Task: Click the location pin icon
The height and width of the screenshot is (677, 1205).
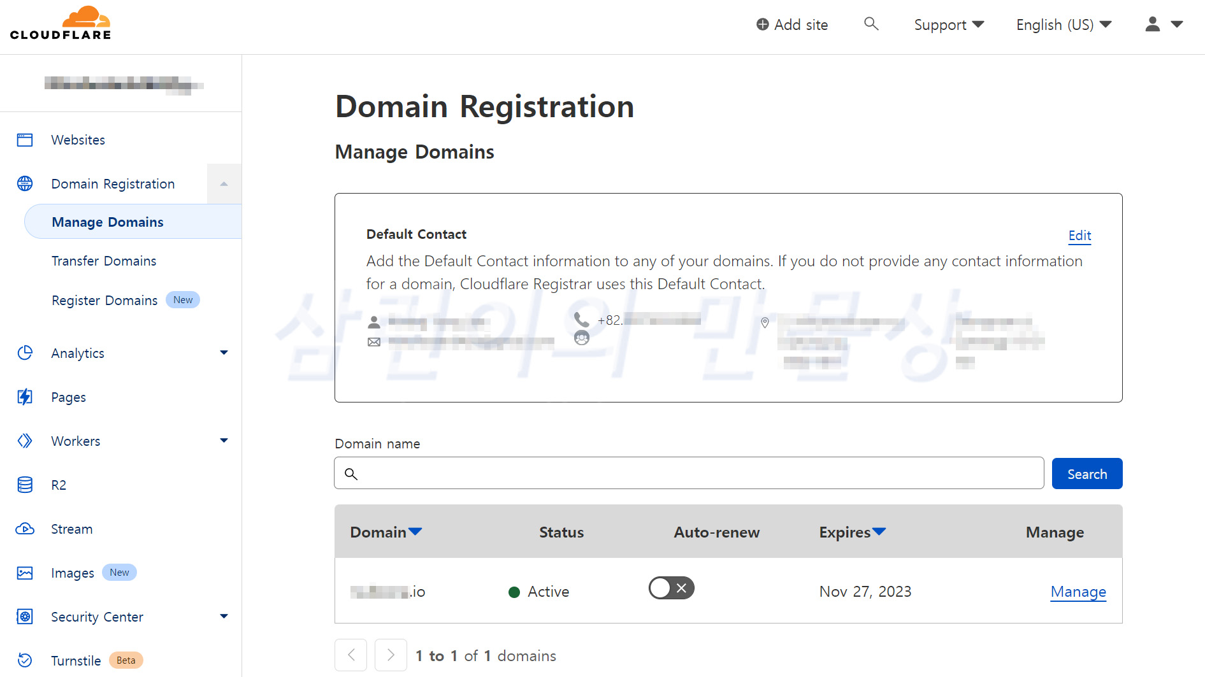Action: pyautogui.click(x=765, y=323)
